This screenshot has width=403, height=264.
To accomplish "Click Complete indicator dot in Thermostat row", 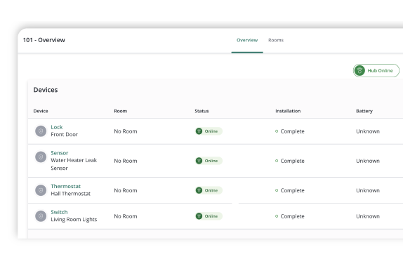I will pyautogui.click(x=277, y=190).
